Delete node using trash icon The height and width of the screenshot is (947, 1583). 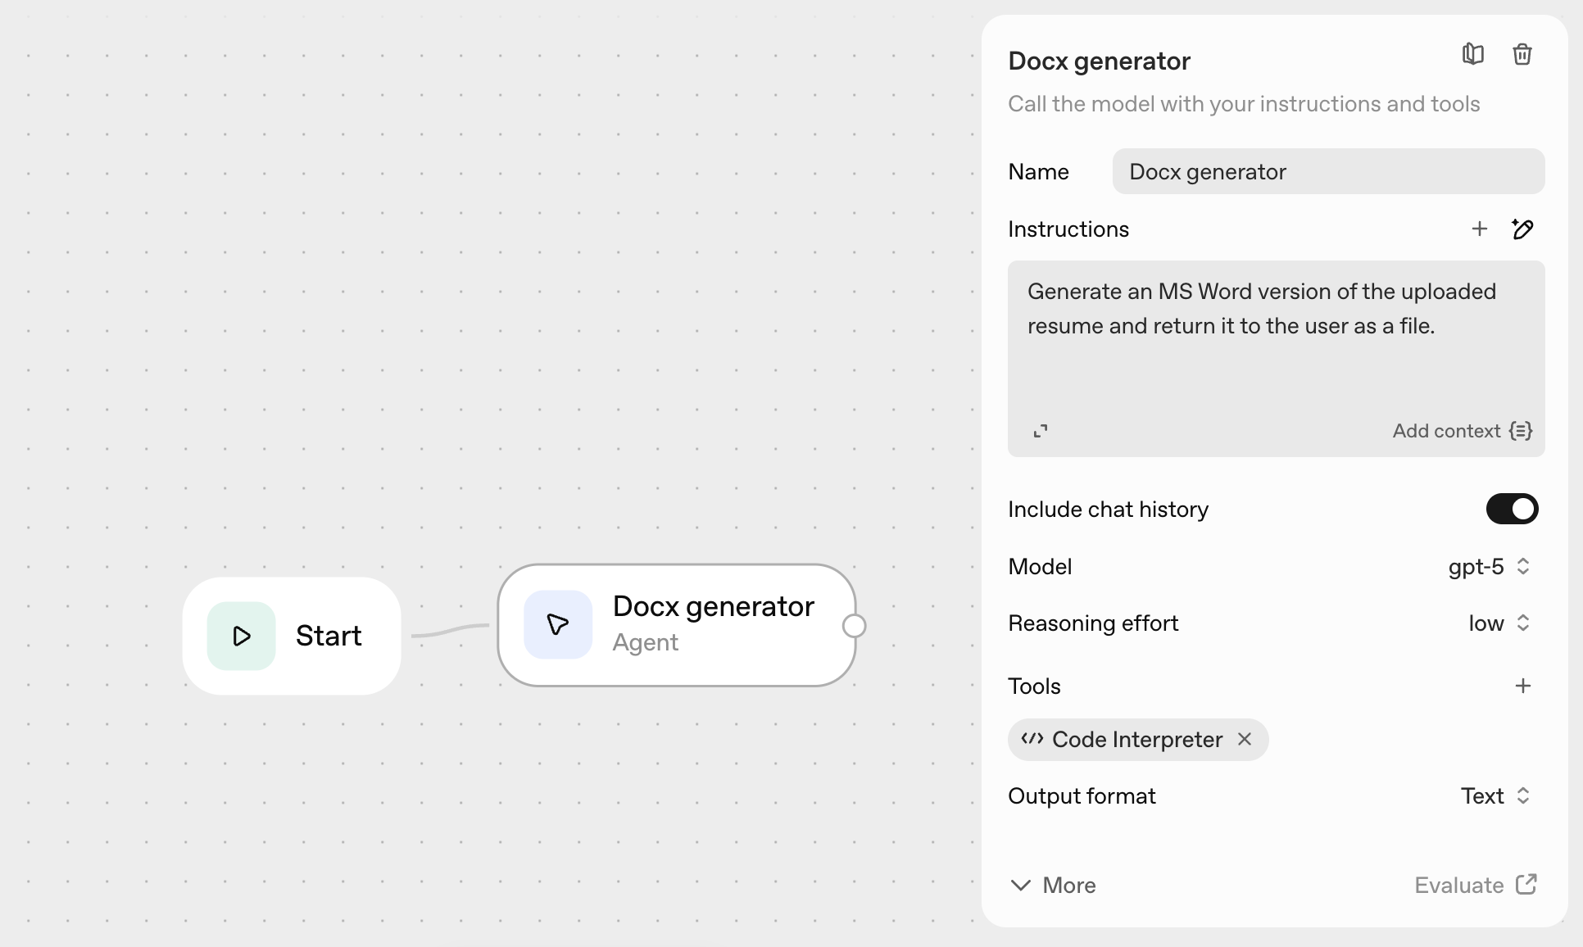1522,54
